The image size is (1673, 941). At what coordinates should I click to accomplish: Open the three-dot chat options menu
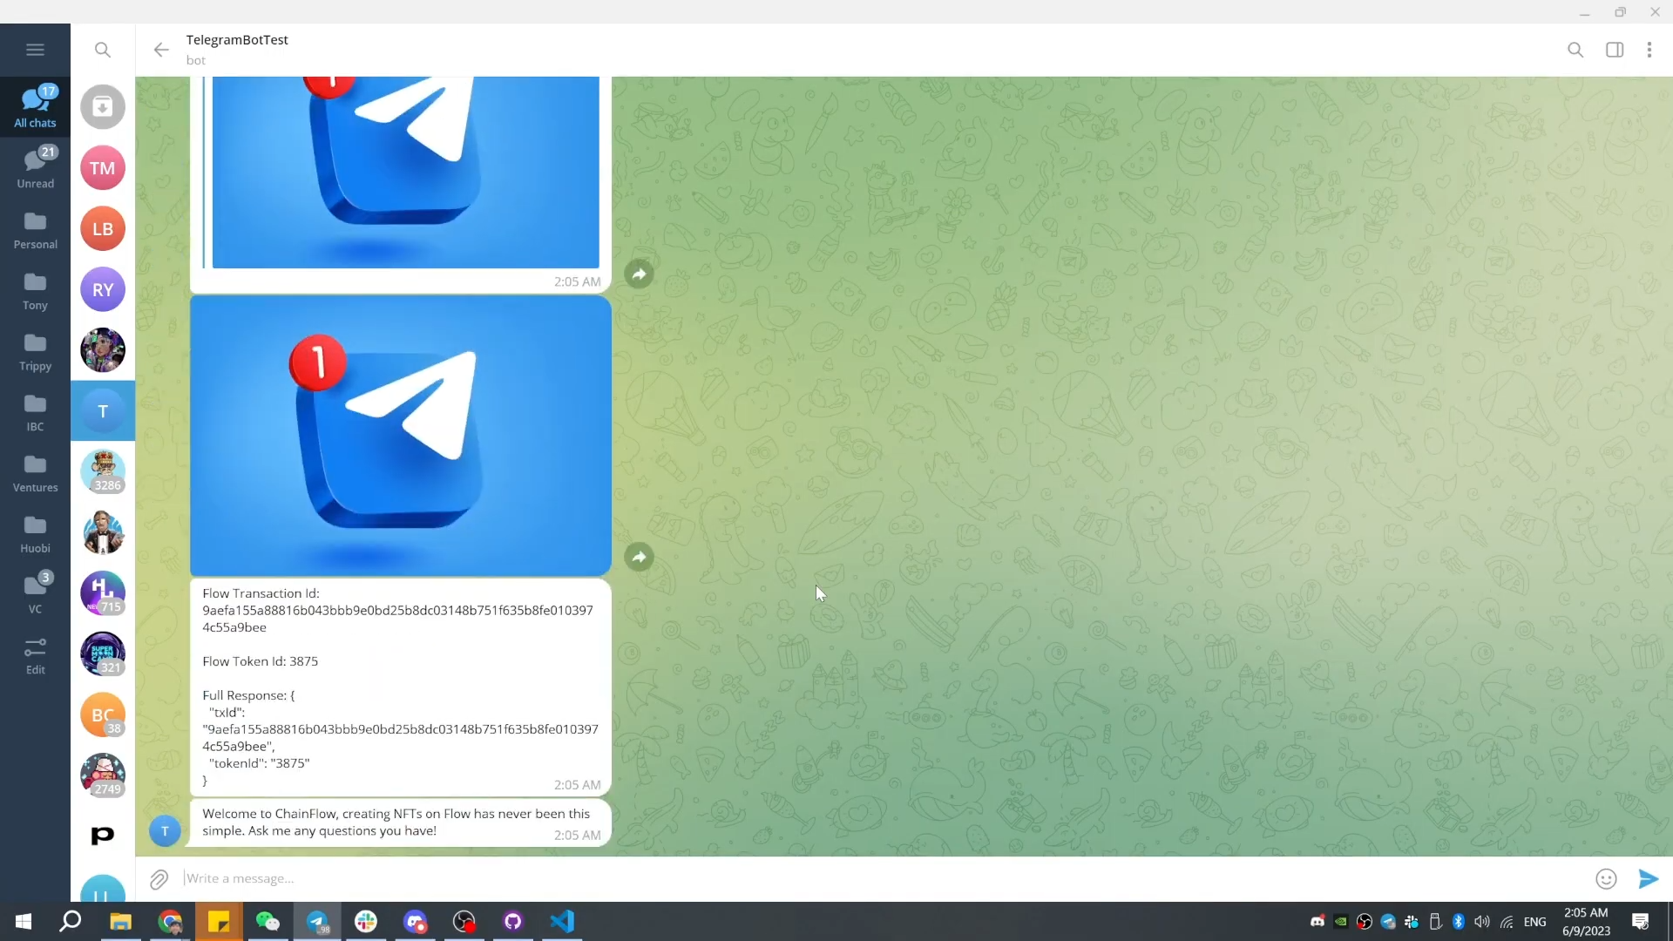pos(1649,50)
